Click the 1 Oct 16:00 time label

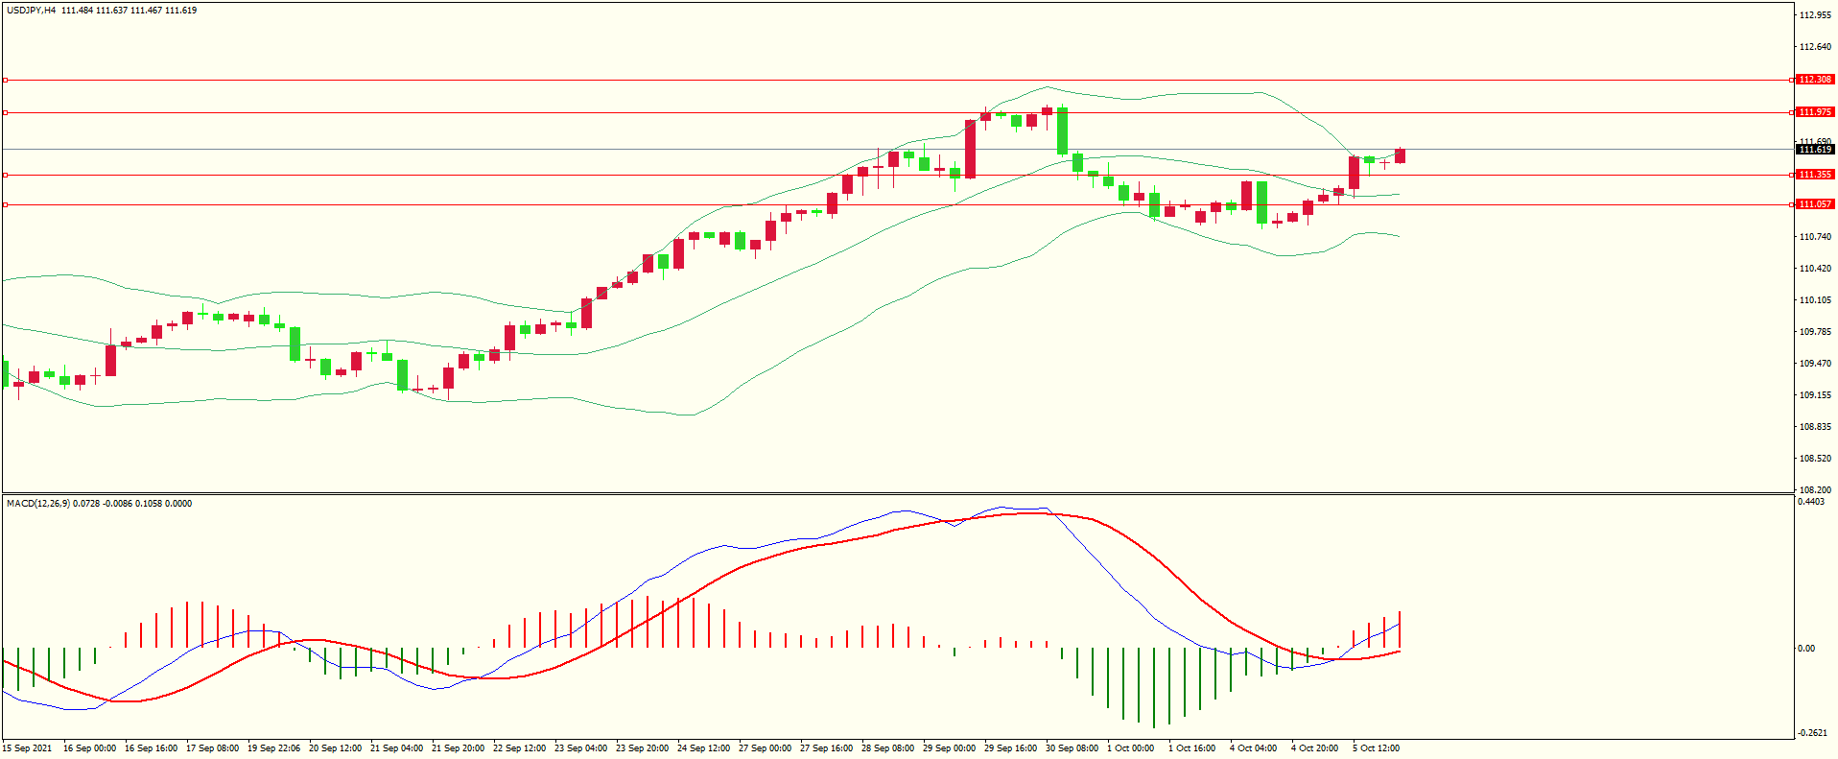(1191, 748)
